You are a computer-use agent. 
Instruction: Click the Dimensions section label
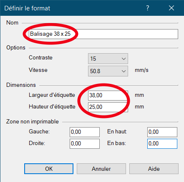(21, 85)
